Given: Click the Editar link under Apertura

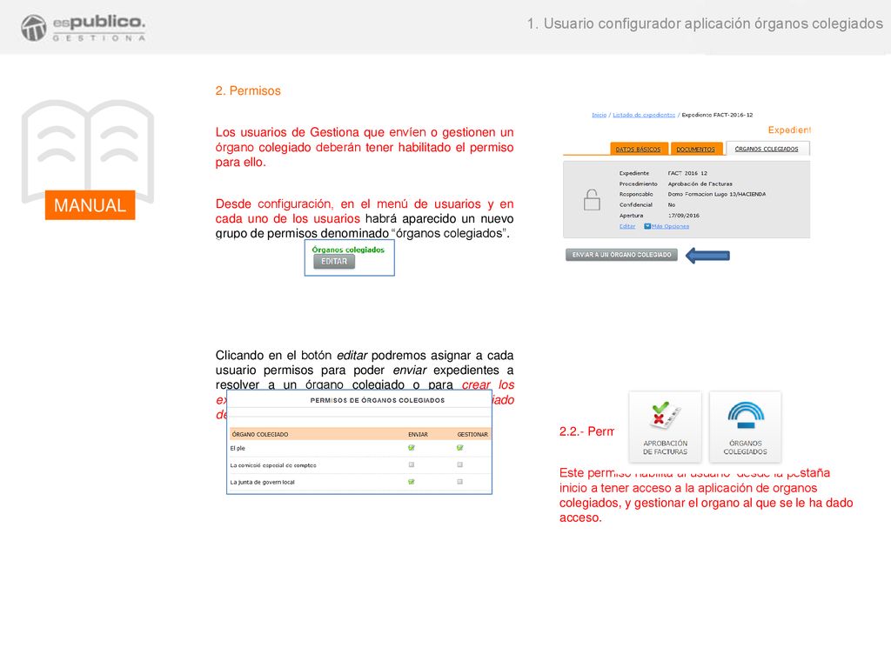Looking at the screenshot, I should coord(626,226).
